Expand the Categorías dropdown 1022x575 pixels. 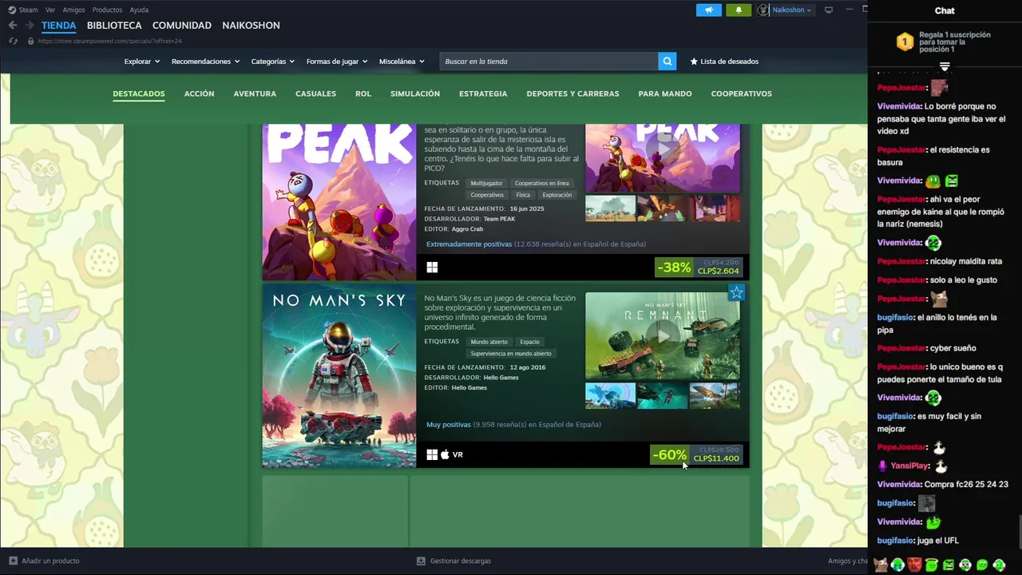(273, 61)
